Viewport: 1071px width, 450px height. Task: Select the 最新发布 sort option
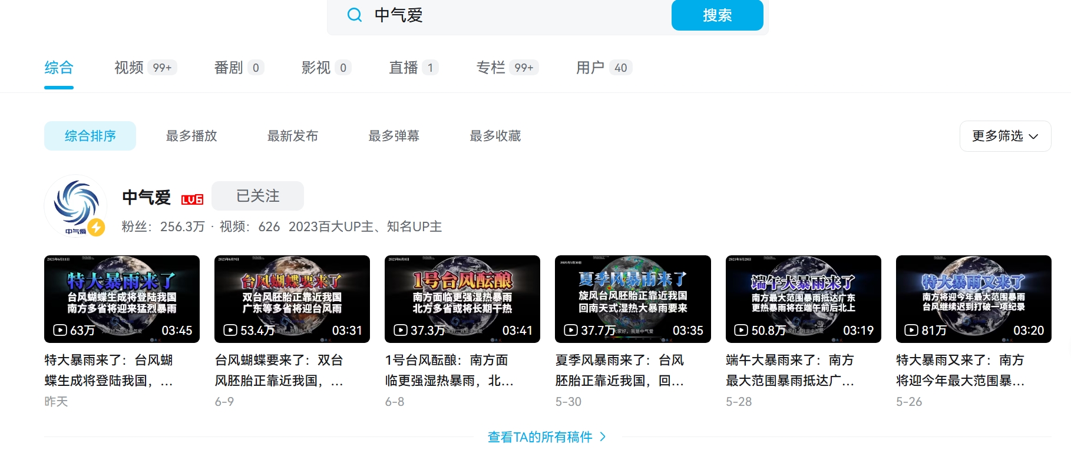pos(293,136)
